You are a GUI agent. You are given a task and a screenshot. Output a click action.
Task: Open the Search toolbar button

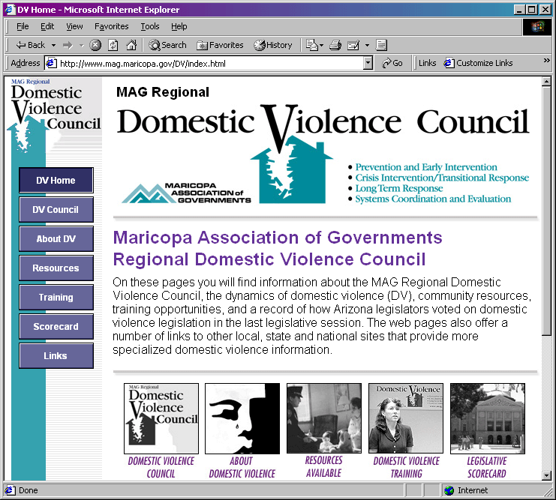(x=167, y=45)
